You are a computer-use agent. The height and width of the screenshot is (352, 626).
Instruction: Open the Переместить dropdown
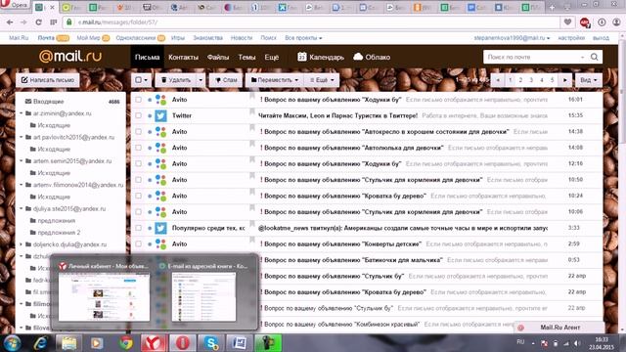click(275, 80)
